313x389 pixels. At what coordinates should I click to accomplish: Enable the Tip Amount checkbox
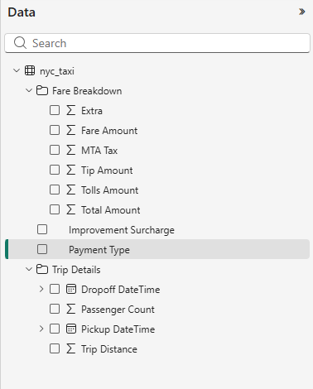point(55,170)
